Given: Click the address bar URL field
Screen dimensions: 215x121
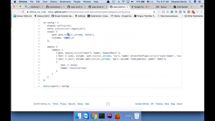Looking at the screenshot, I should click(x=89, y=12).
